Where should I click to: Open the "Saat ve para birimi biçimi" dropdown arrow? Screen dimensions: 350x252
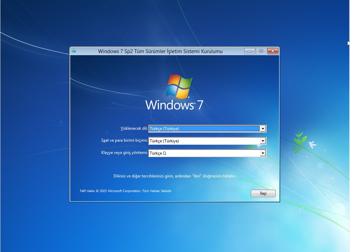click(262, 141)
